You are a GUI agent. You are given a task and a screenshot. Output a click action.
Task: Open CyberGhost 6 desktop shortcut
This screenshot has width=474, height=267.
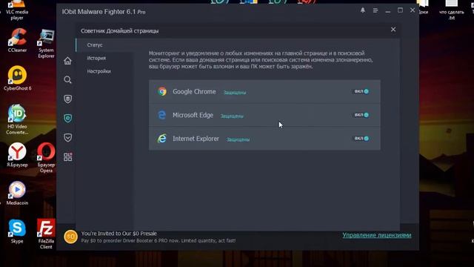pos(17,78)
